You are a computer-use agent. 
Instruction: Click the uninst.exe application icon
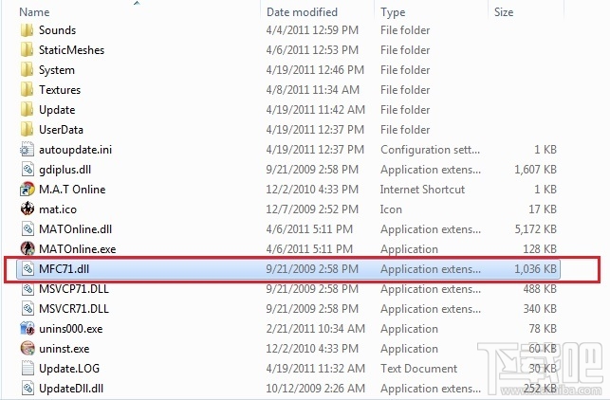28,348
